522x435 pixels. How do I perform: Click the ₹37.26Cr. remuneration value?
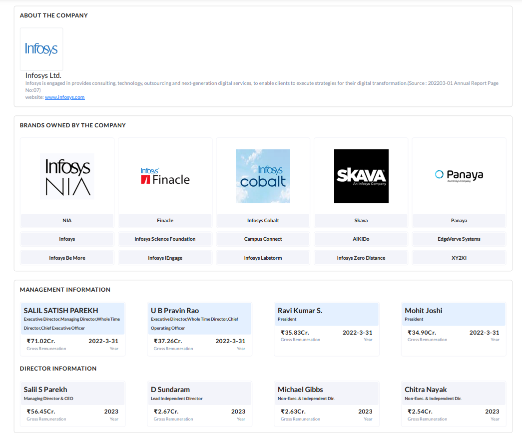168,341
